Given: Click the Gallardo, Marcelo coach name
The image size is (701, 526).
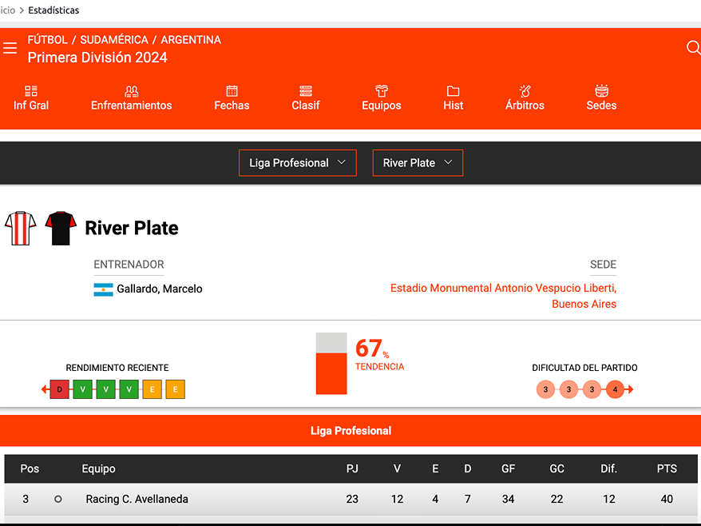Looking at the screenshot, I should (159, 289).
